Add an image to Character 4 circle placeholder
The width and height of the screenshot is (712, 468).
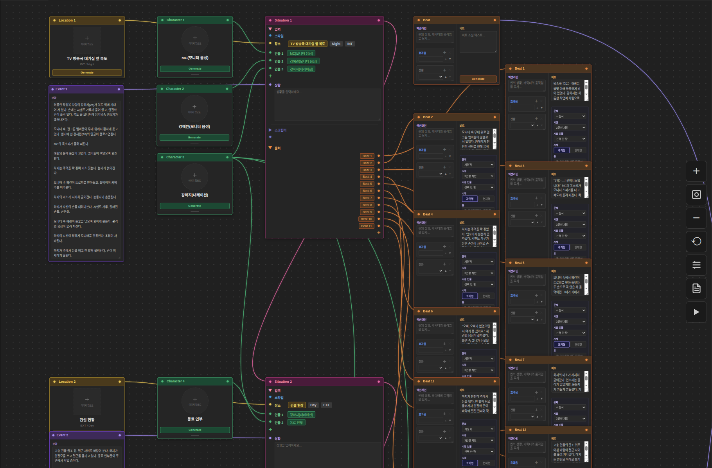(195, 401)
